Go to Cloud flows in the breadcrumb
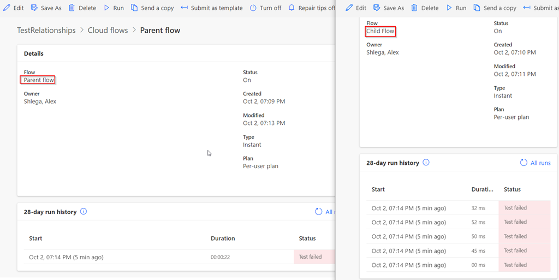Screen dimensions: 559x280 [x=108, y=31]
